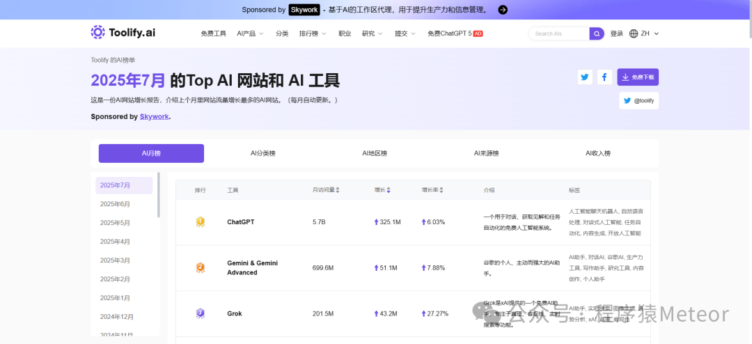
Task: Sort by 月访问量 sort arrows
Action: 338,190
